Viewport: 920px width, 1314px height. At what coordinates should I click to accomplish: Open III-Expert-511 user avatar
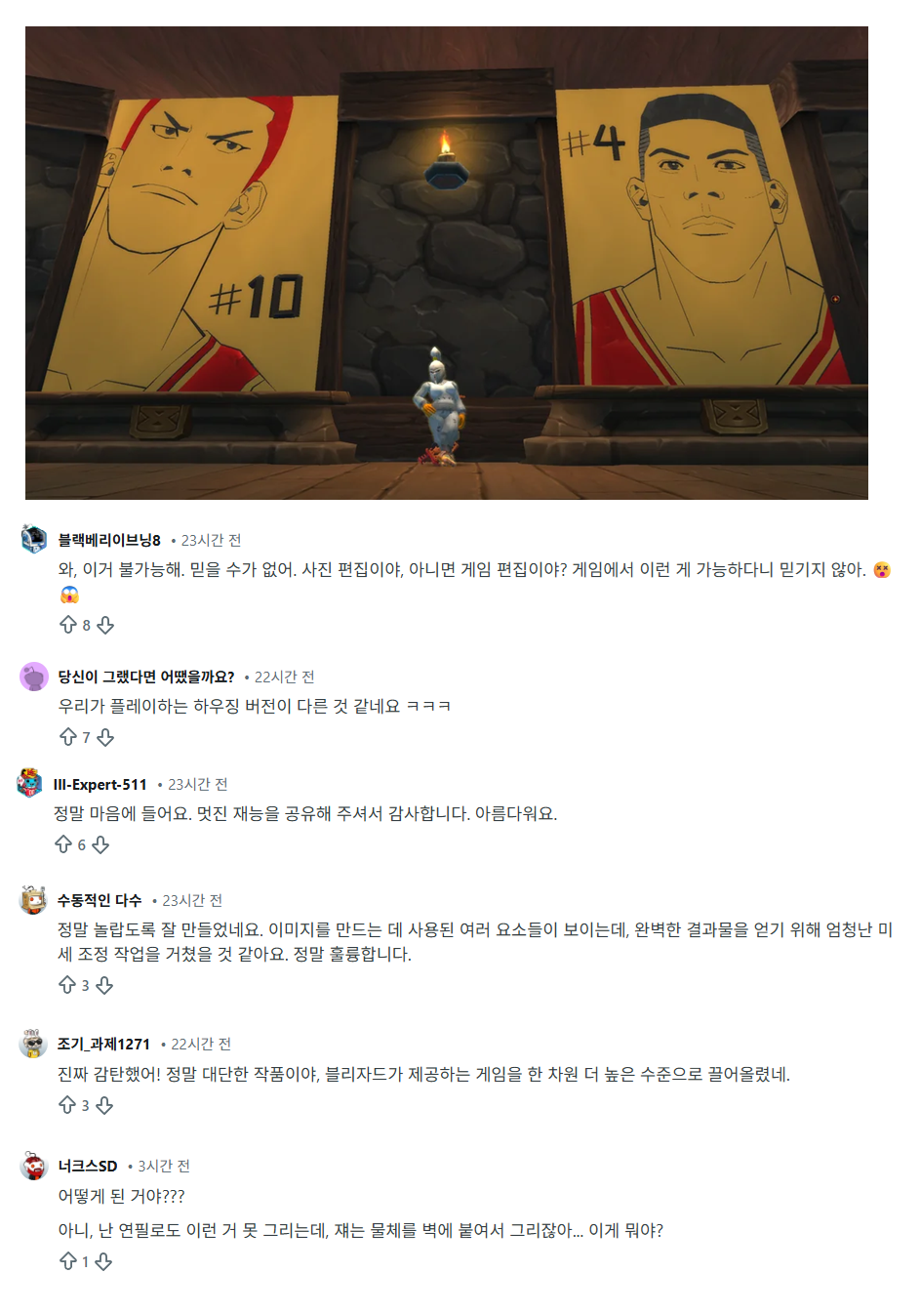click(x=30, y=783)
